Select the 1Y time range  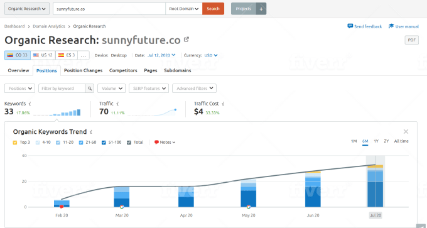pyautogui.click(x=376, y=141)
